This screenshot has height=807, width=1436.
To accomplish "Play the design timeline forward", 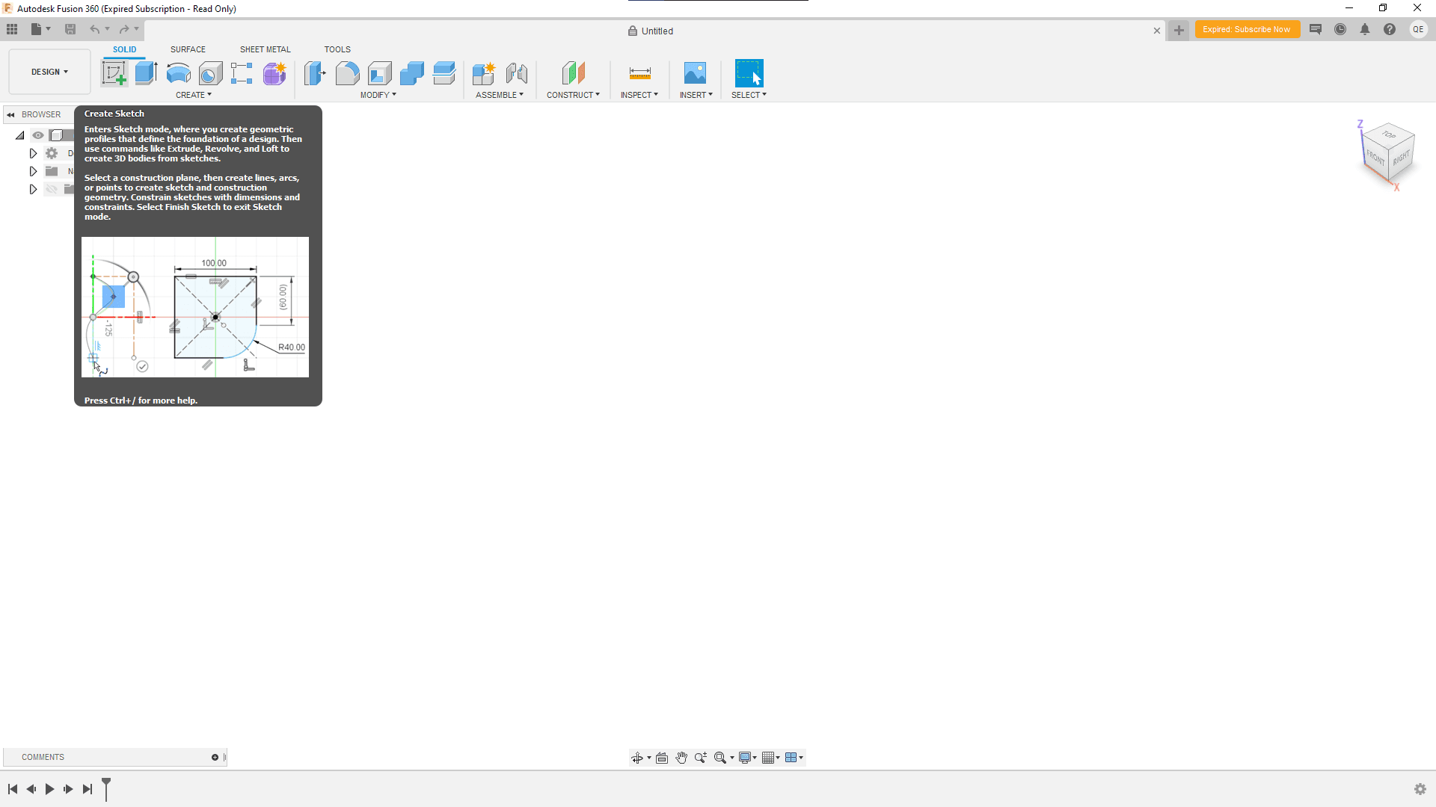I will coord(49,788).
